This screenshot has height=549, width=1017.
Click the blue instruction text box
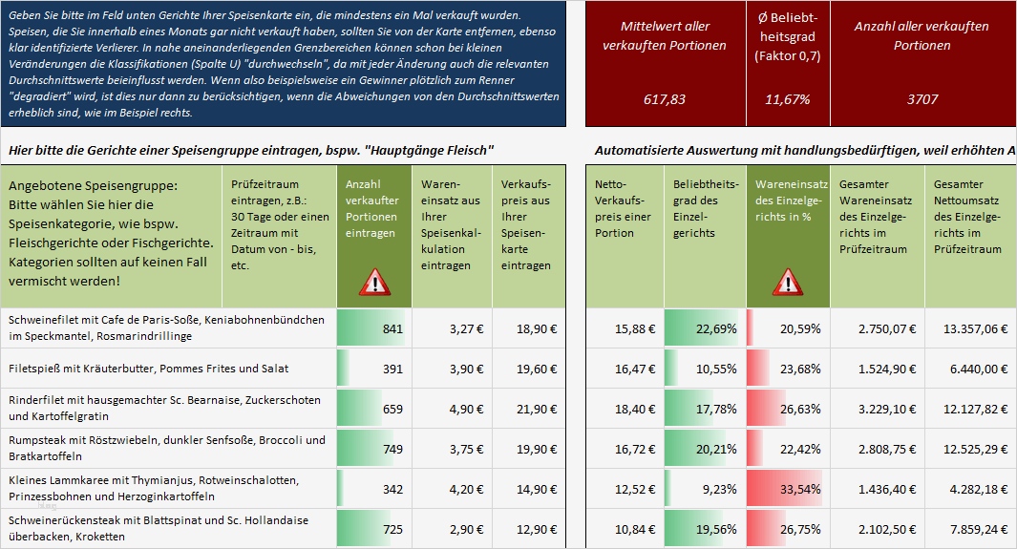click(284, 64)
